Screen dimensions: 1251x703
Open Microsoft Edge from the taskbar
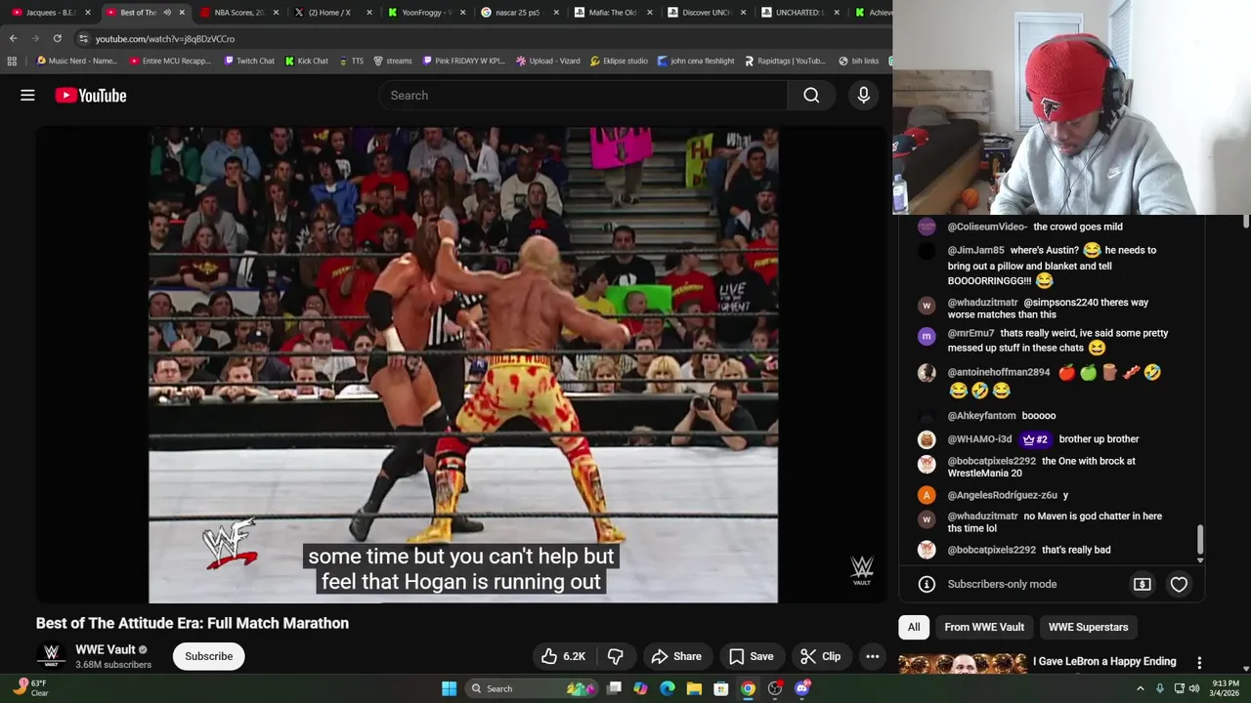click(668, 688)
